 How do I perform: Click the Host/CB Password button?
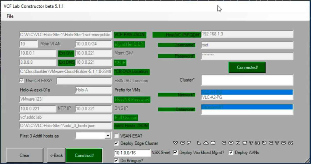click(131, 99)
